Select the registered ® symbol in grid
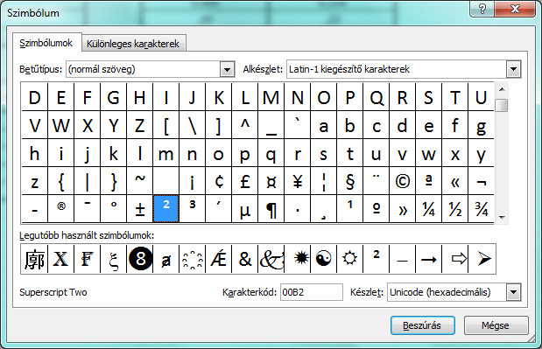Image resolution: width=542 pixels, height=349 pixels. coord(60,209)
